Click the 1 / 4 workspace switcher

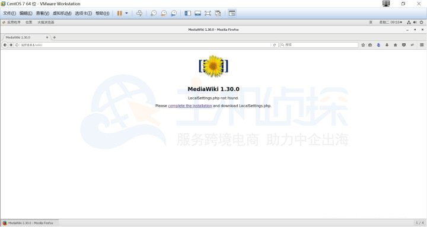[420, 223]
